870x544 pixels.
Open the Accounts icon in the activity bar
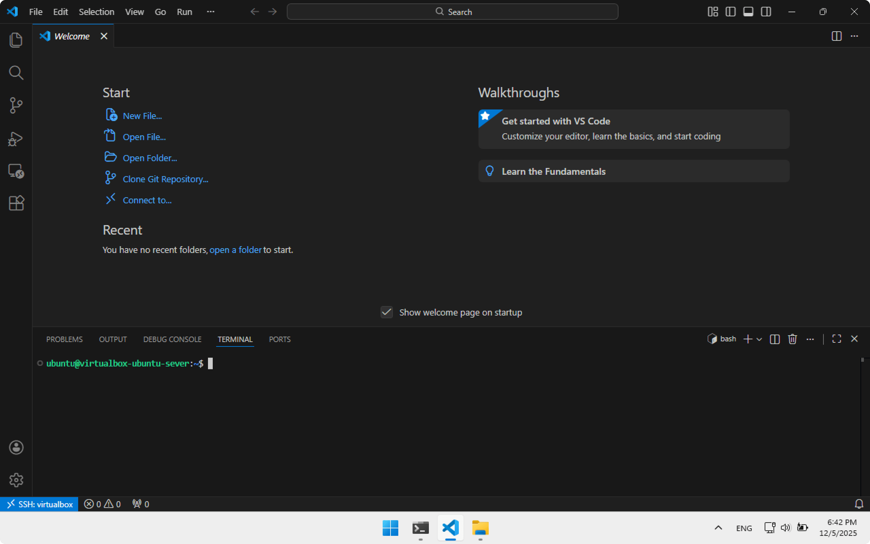click(x=16, y=447)
